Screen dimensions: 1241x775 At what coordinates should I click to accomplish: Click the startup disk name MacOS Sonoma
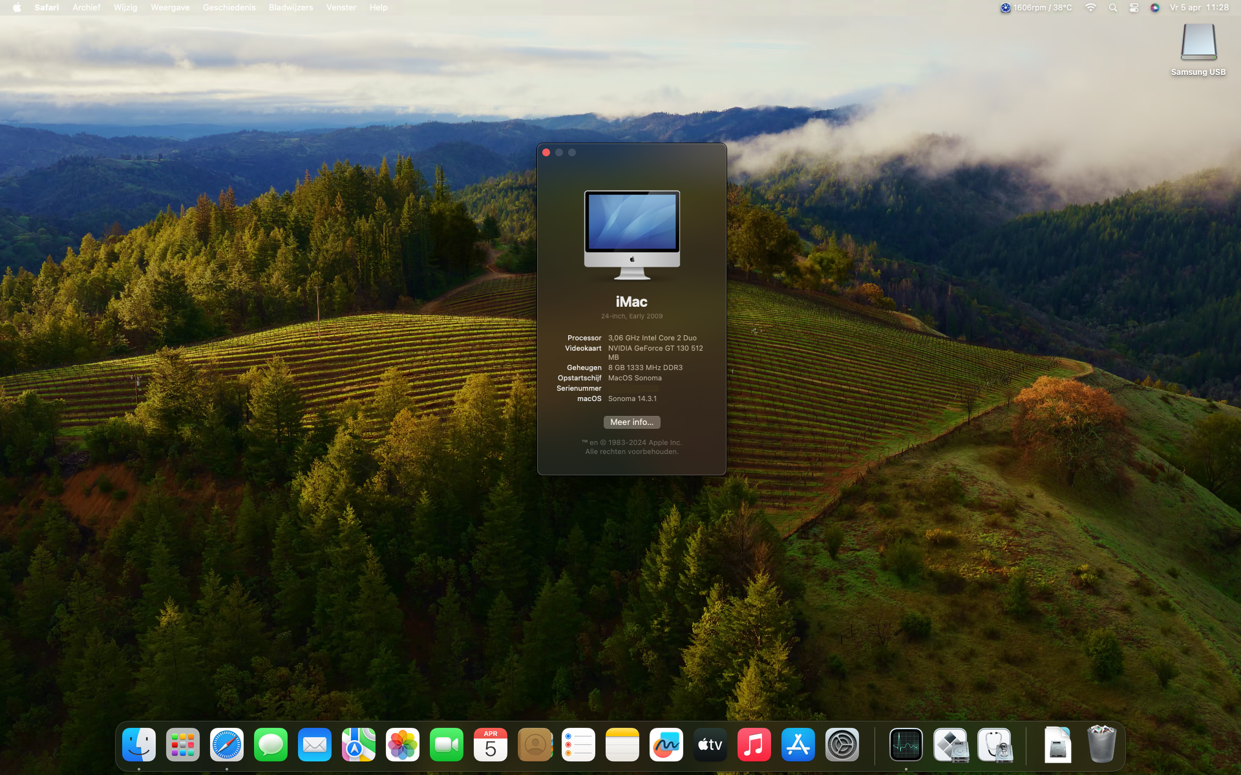(x=635, y=378)
